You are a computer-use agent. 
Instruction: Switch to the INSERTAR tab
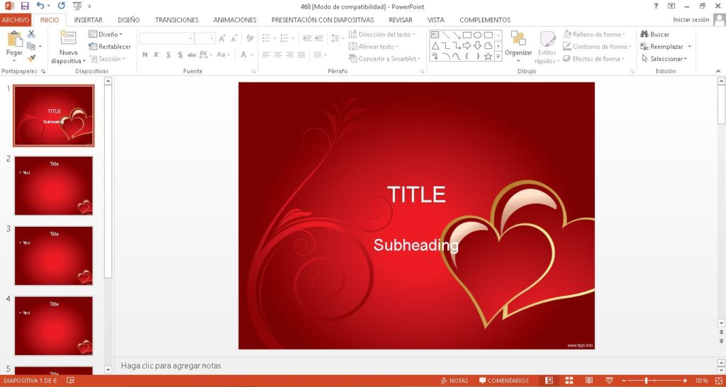89,20
